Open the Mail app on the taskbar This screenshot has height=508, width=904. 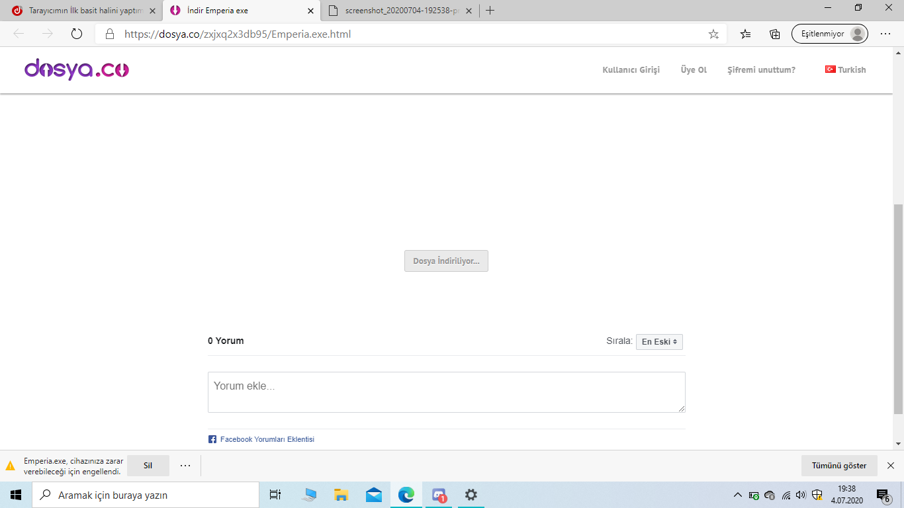click(x=374, y=495)
